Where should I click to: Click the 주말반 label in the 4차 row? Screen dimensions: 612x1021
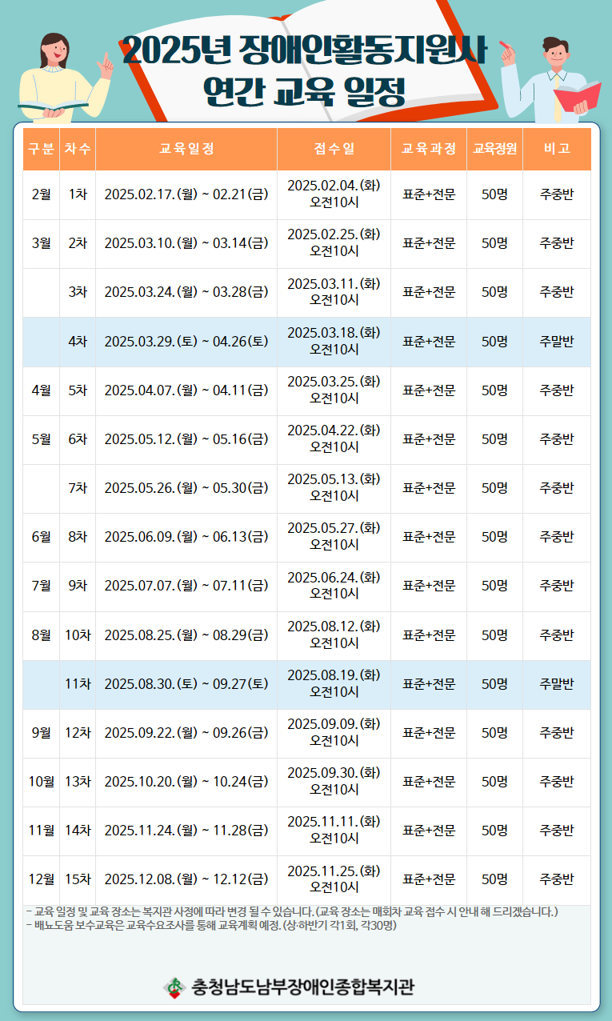point(556,342)
